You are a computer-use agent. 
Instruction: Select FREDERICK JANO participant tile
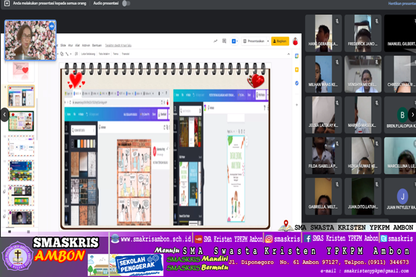(x=363, y=33)
